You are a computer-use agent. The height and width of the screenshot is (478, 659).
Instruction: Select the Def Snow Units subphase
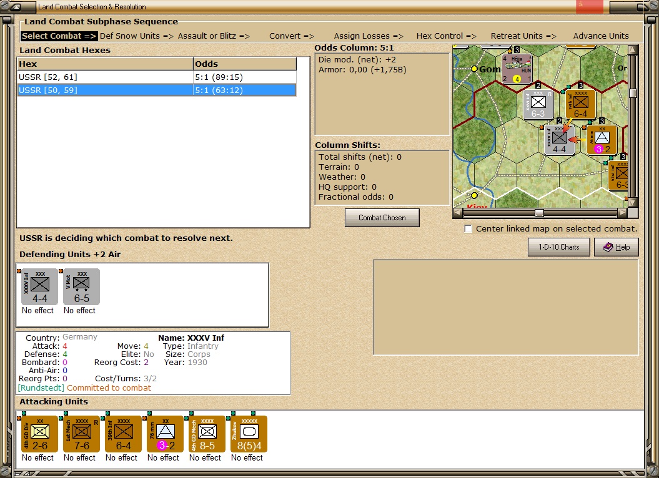click(137, 36)
